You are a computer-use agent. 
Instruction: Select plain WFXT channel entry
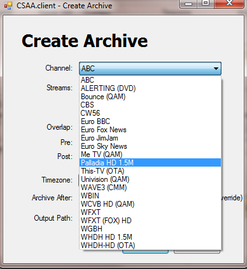[x=150, y=212]
